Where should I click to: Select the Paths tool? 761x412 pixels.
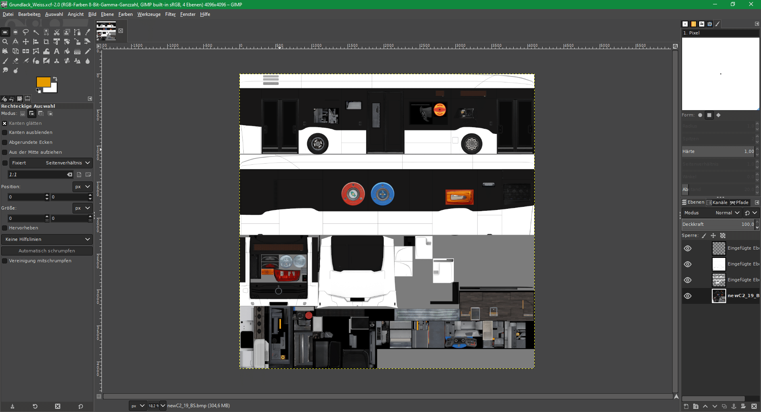click(x=77, y=32)
